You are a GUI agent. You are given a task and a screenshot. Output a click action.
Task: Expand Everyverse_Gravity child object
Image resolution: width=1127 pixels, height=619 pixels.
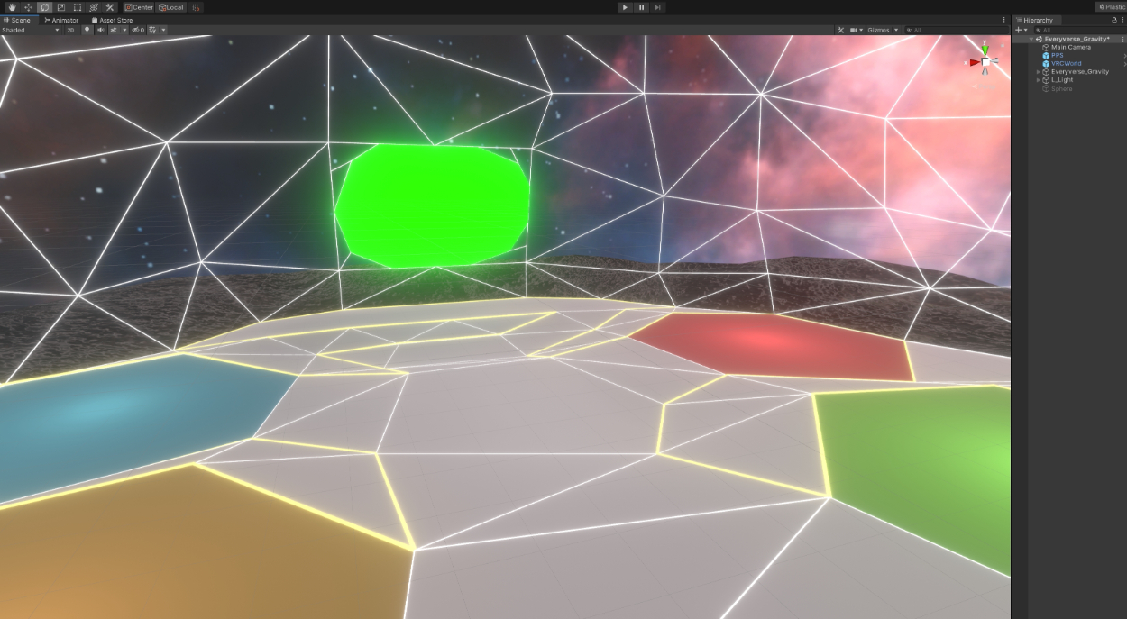tap(1038, 71)
